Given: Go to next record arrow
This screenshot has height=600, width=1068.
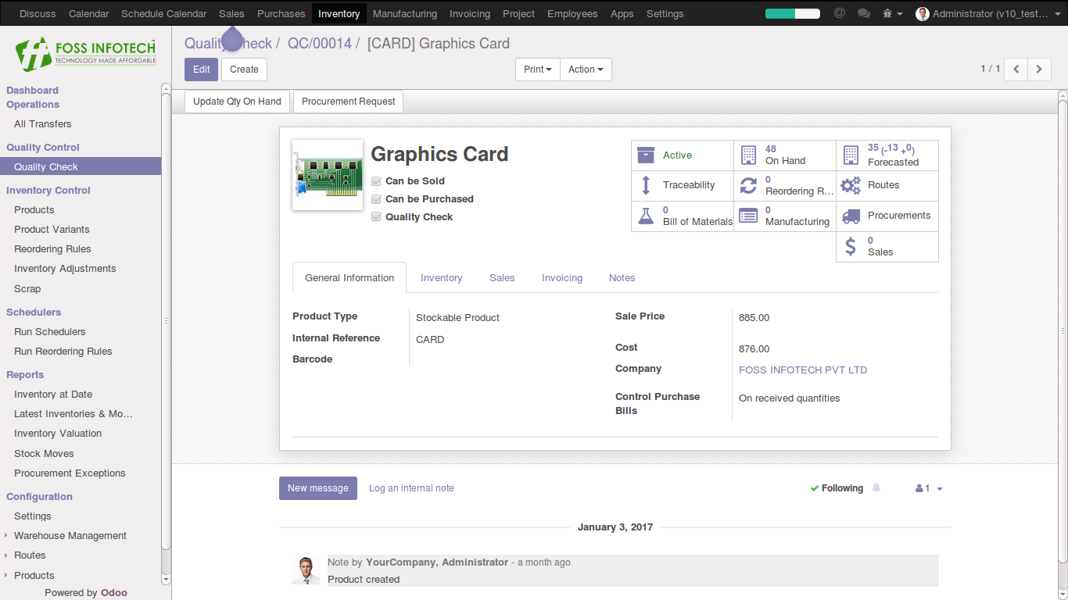Looking at the screenshot, I should [x=1039, y=69].
